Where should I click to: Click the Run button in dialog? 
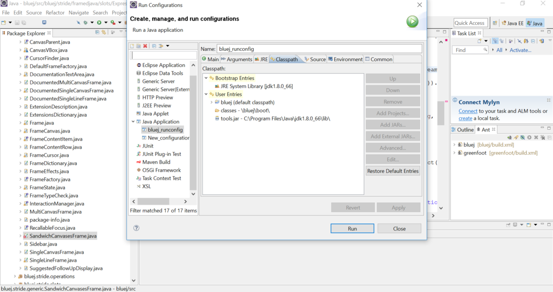click(x=352, y=228)
